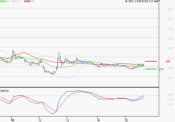
Task: Click the MA20 legend label
Action: [x=3, y=1]
